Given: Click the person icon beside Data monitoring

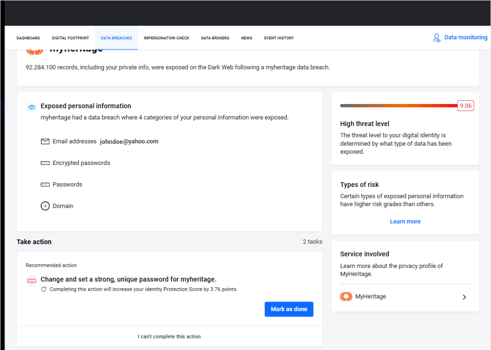Looking at the screenshot, I should pos(436,37).
